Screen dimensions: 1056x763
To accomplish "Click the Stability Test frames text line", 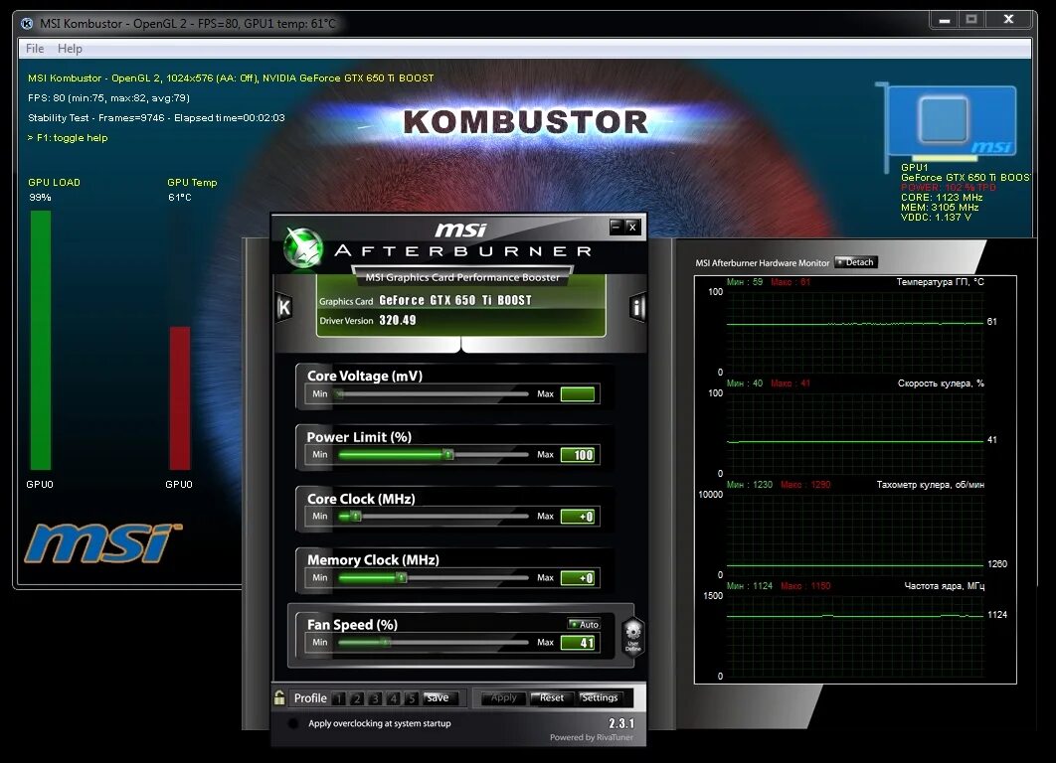I will click(156, 118).
